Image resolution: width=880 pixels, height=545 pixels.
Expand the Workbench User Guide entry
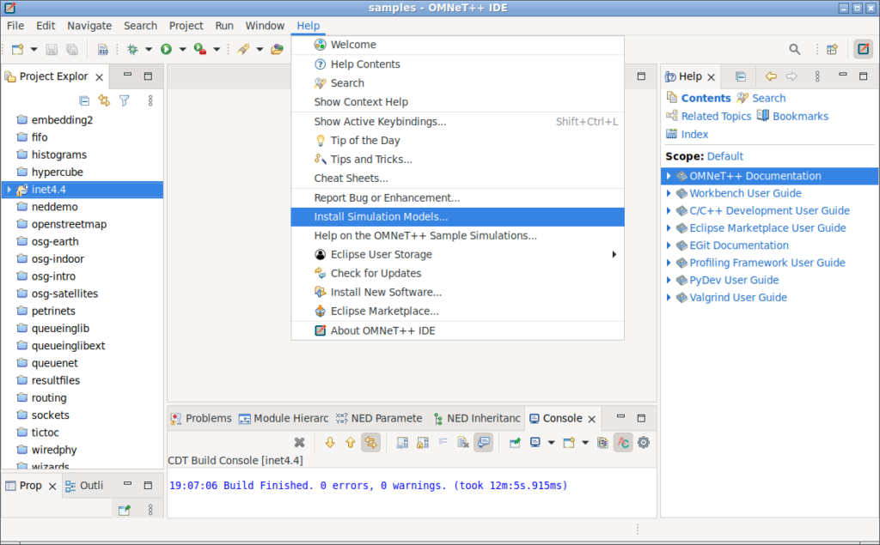point(669,193)
